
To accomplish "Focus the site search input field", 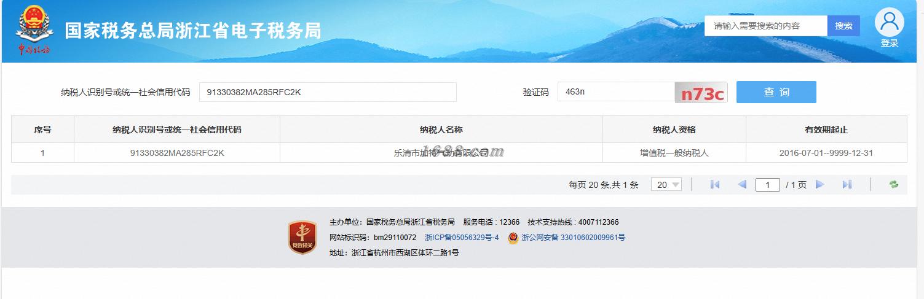I will 766,26.
